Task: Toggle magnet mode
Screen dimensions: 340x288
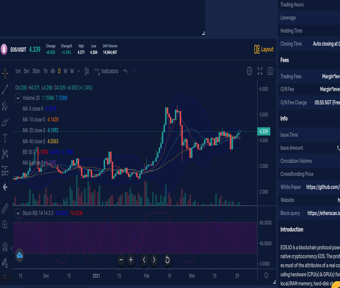Action: coord(5,247)
